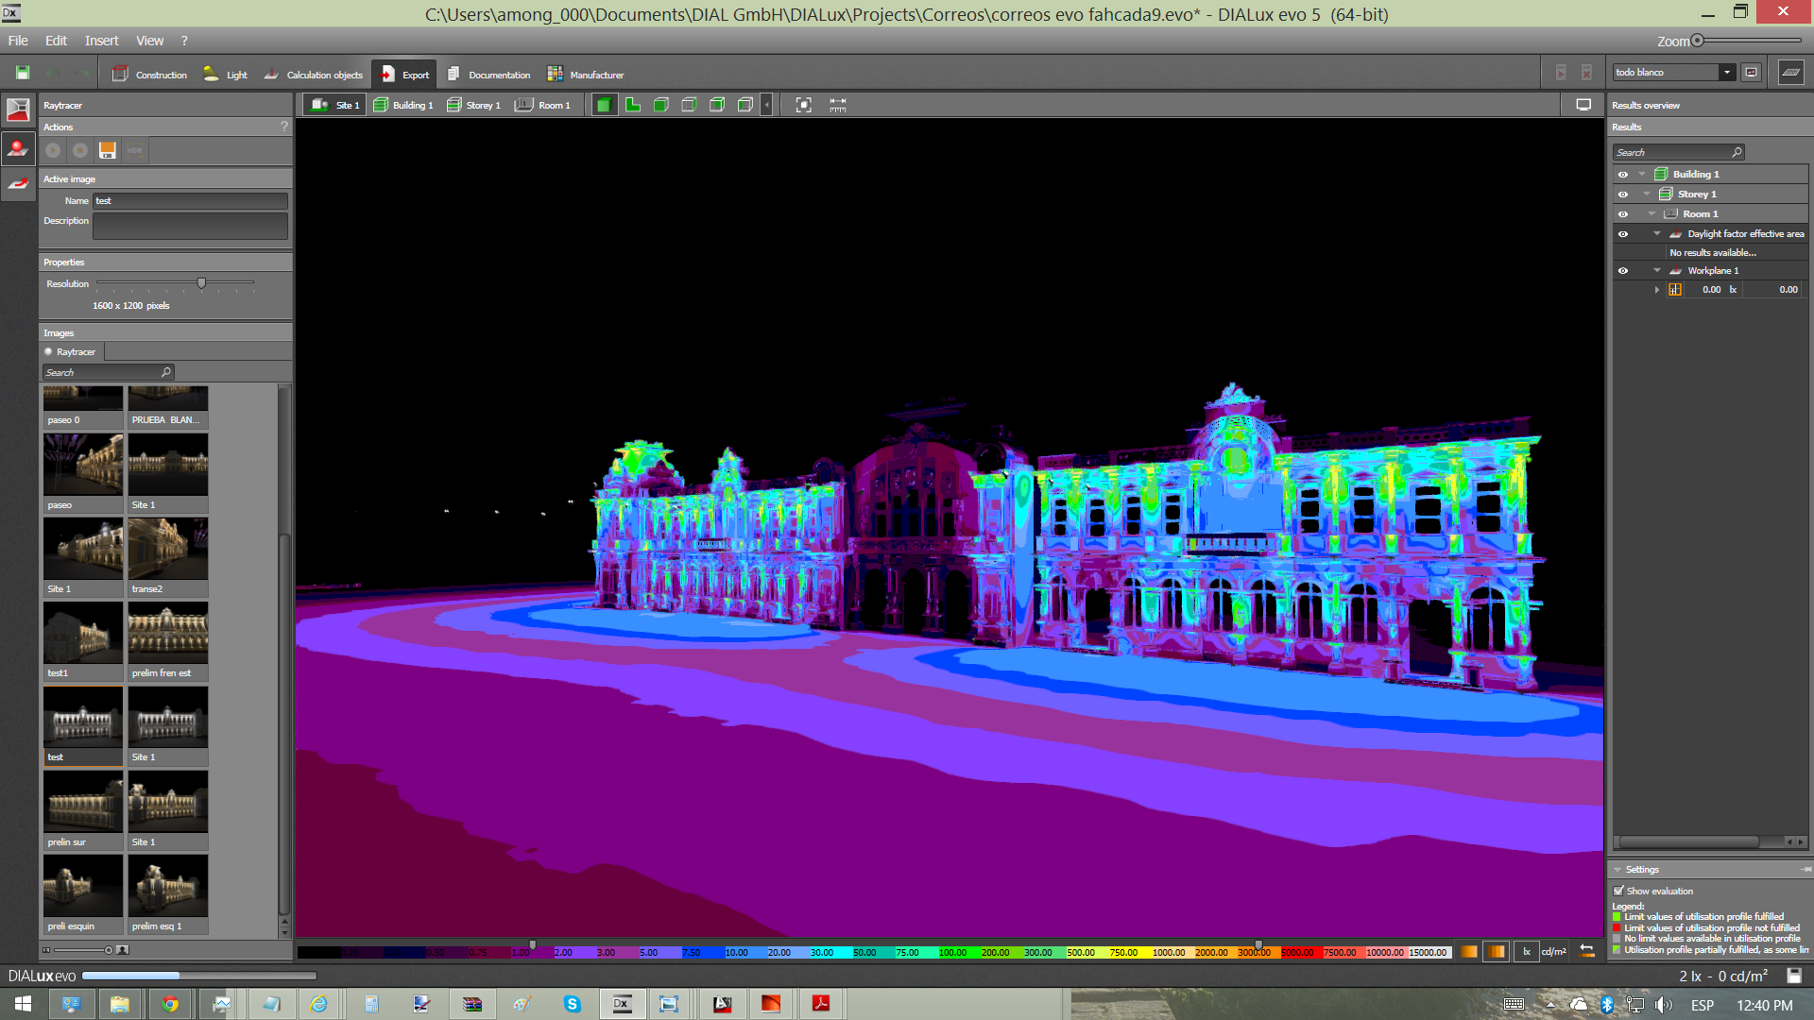Switch scale unit to cd/m²
Image resolution: width=1814 pixels, height=1020 pixels.
[x=1554, y=952]
